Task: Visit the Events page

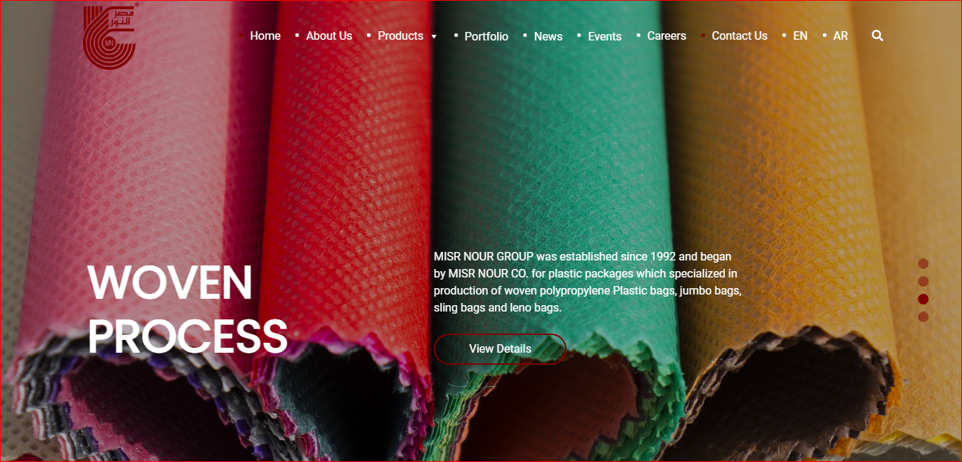Action: (605, 36)
